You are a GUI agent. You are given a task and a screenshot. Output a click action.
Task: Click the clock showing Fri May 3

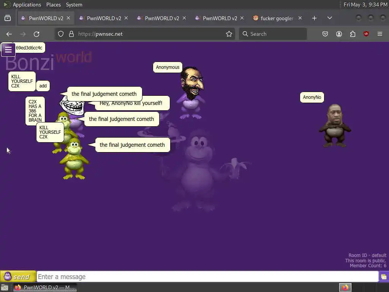click(365, 5)
